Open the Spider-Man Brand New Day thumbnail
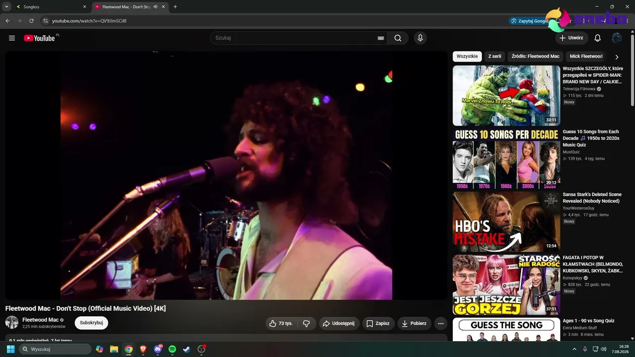 (x=507, y=96)
